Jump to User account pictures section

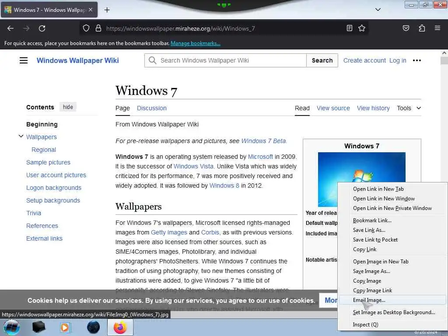pos(56,175)
